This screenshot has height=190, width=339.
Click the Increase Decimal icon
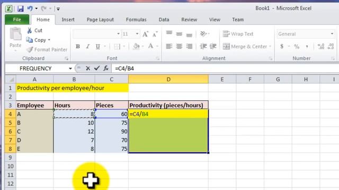pos(321,46)
